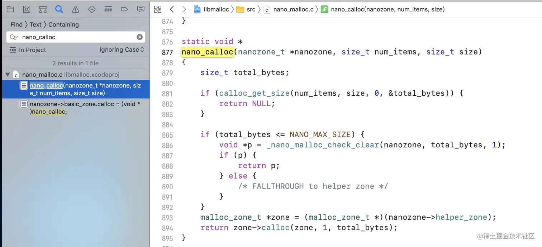
Task: Open the Project navigator folder icon
Action: coord(10,9)
